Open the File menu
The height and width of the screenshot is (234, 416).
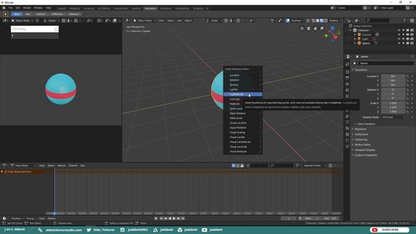[x=10, y=8]
